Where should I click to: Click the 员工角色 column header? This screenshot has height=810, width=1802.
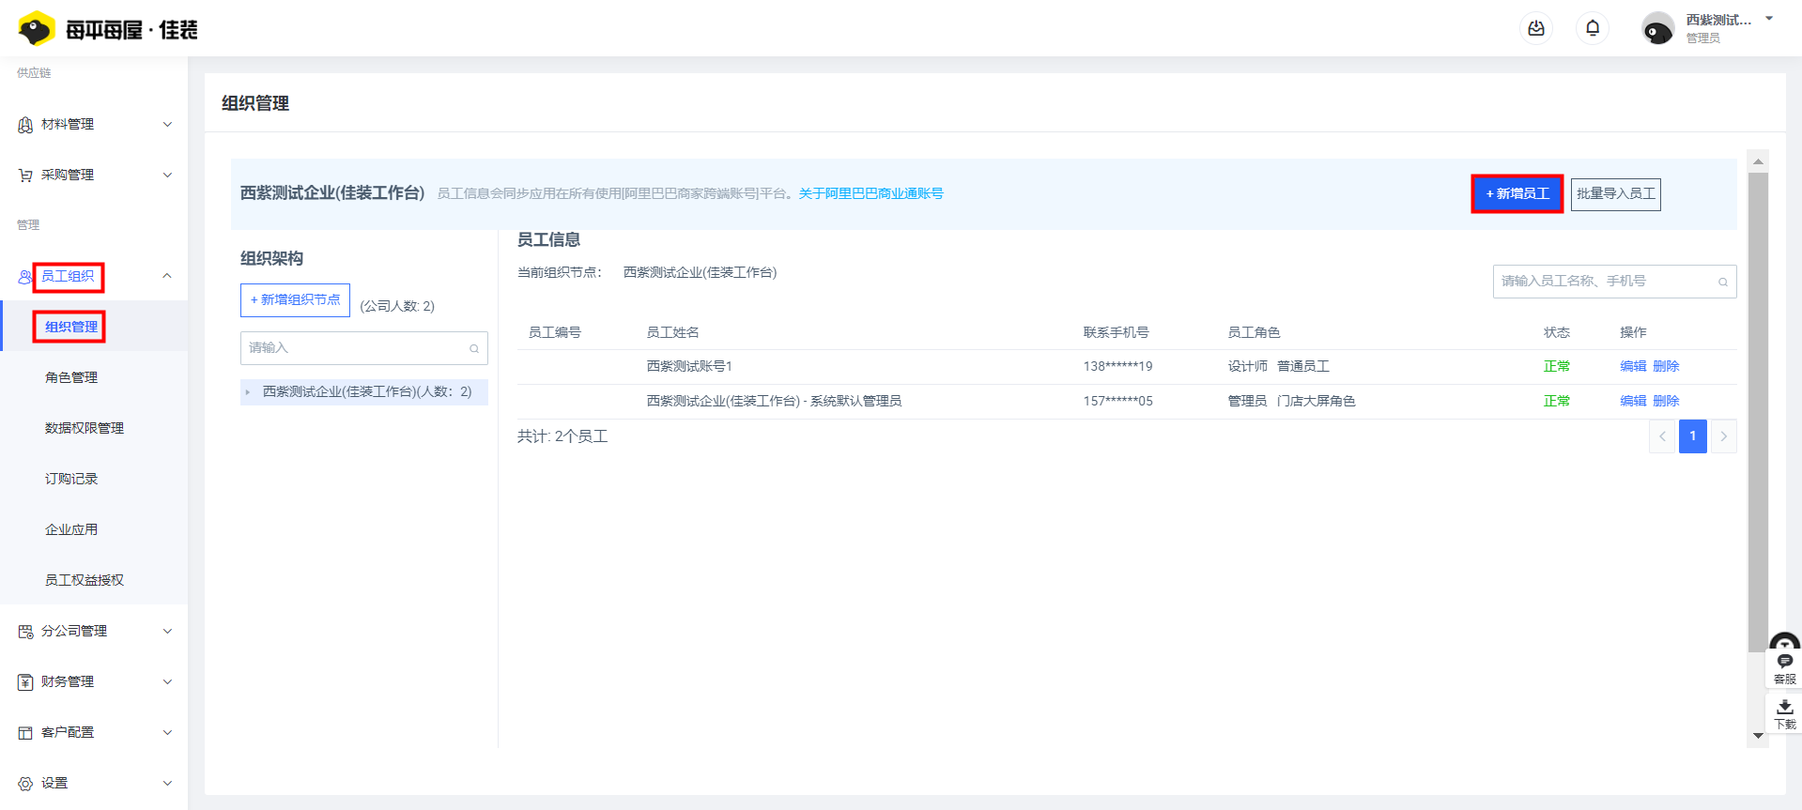tap(1254, 332)
